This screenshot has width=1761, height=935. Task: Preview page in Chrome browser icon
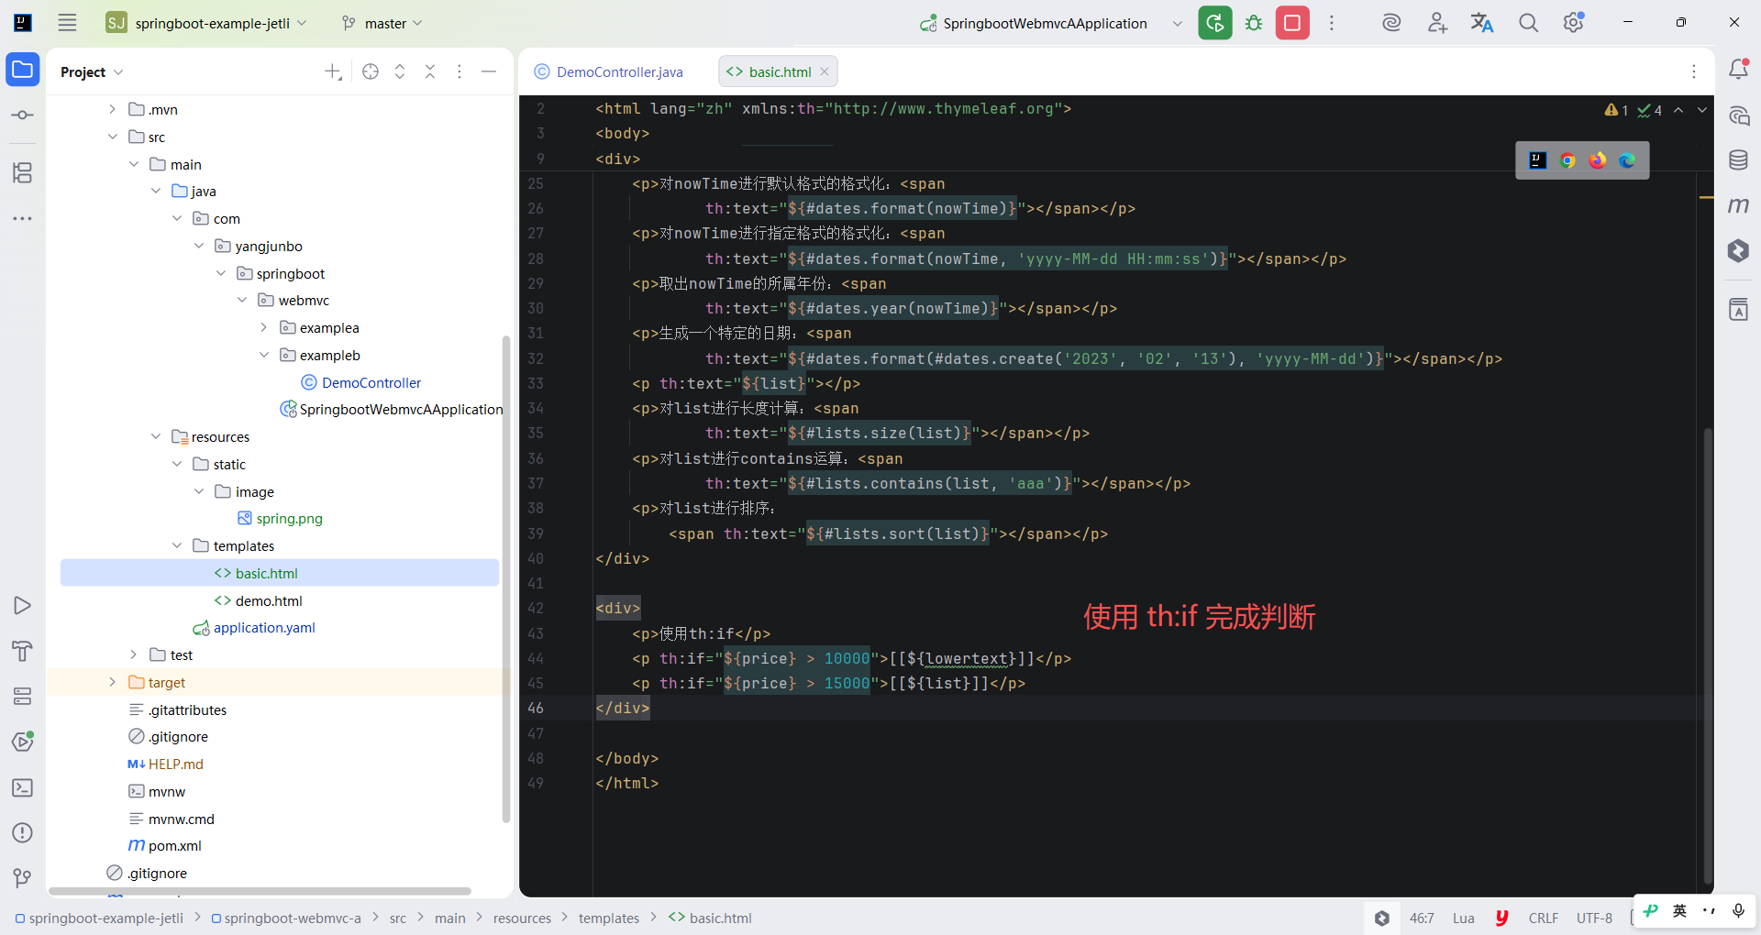coord(1567,160)
